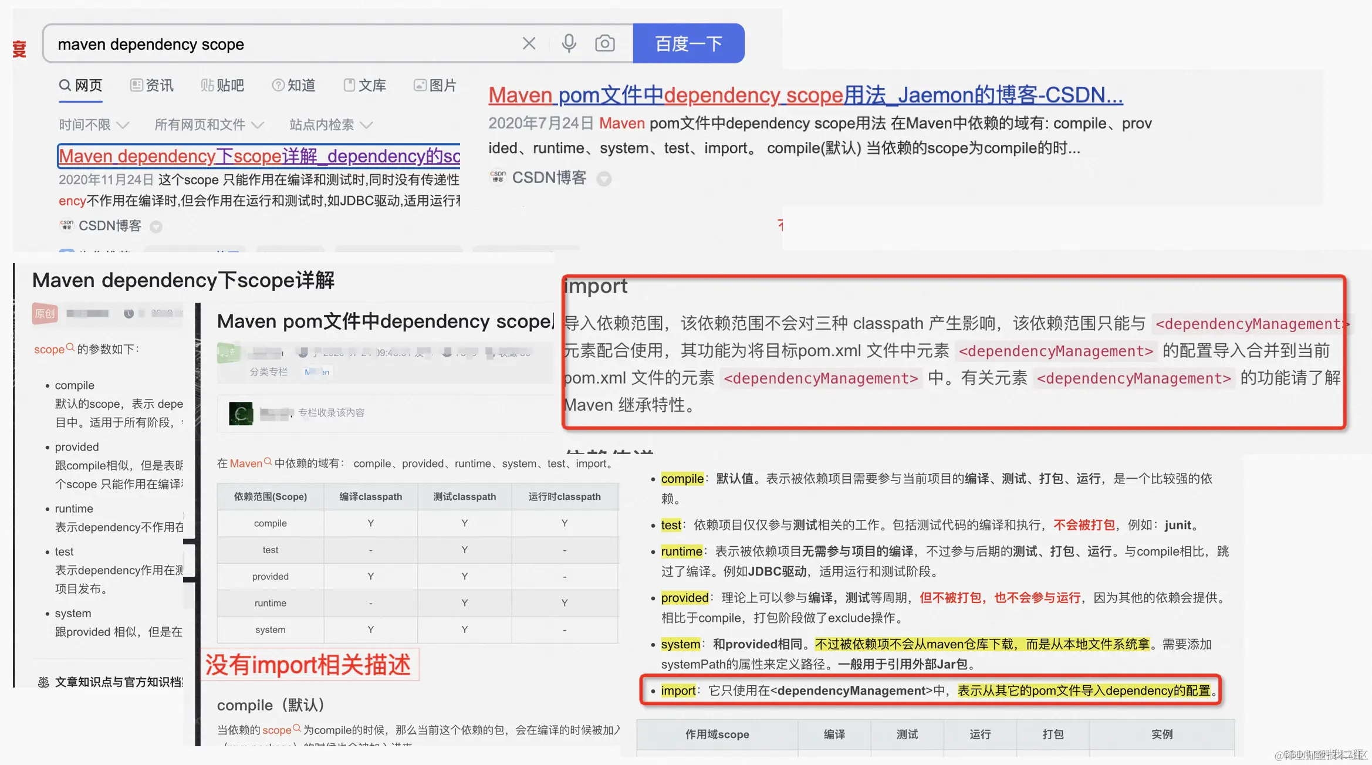The width and height of the screenshot is (1372, 765).
Task: Clear the search query with the X icon
Action: 528,43
